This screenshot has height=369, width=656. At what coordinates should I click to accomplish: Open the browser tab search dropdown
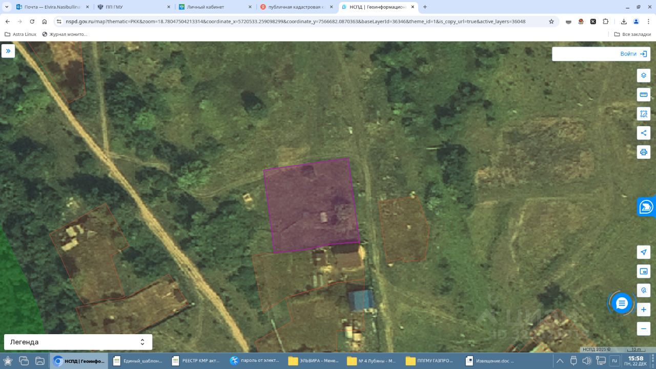point(7,7)
